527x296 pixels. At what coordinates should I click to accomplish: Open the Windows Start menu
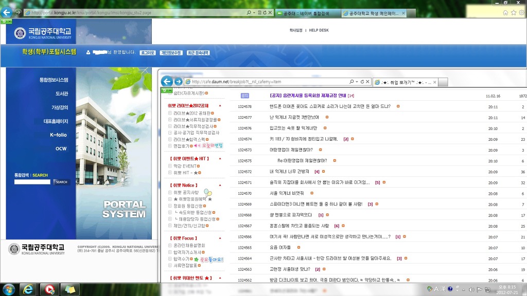(8, 289)
